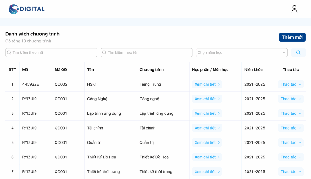311x179 pixels.
Task: Click magnifier icon in name search field
Action: click(x=104, y=52)
